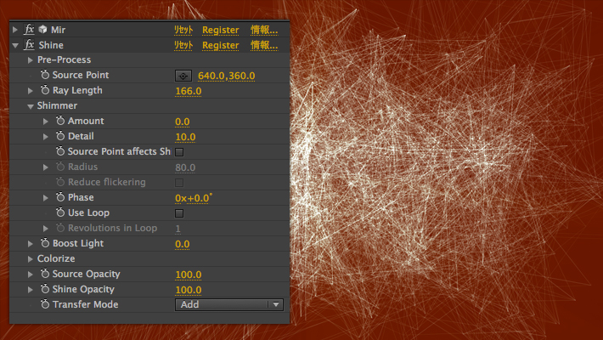Viewport: 603px width, 340px height.
Task: Click the Reduce flickering checkbox
Action: point(179,183)
